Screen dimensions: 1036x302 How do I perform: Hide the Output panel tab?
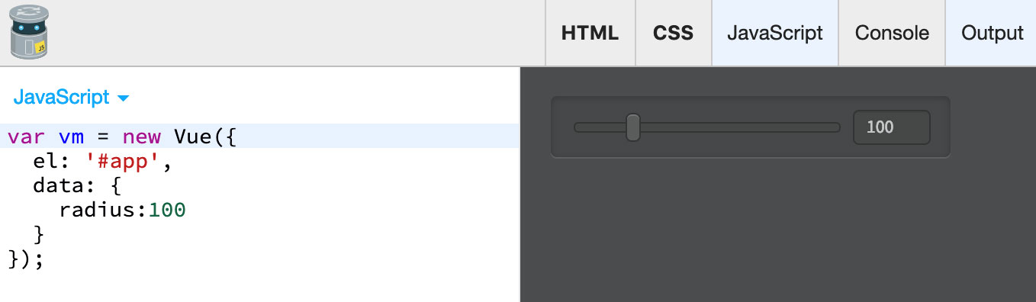[992, 33]
